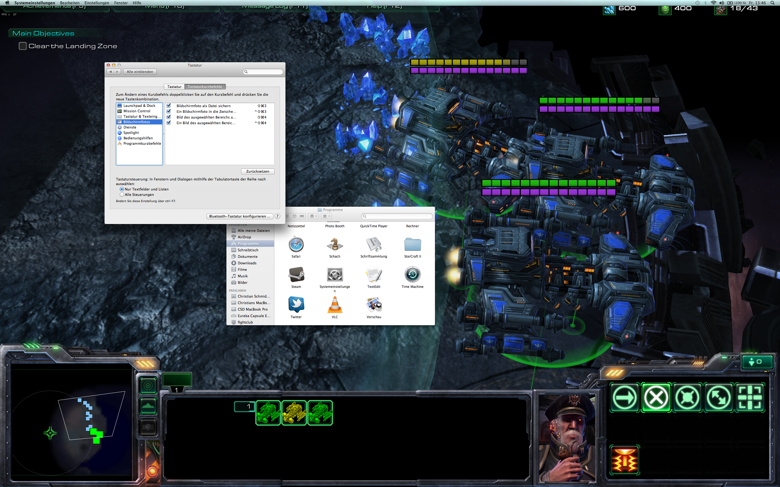Open Safari in the Programme window
Screen dimensions: 780x487
pos(296,245)
